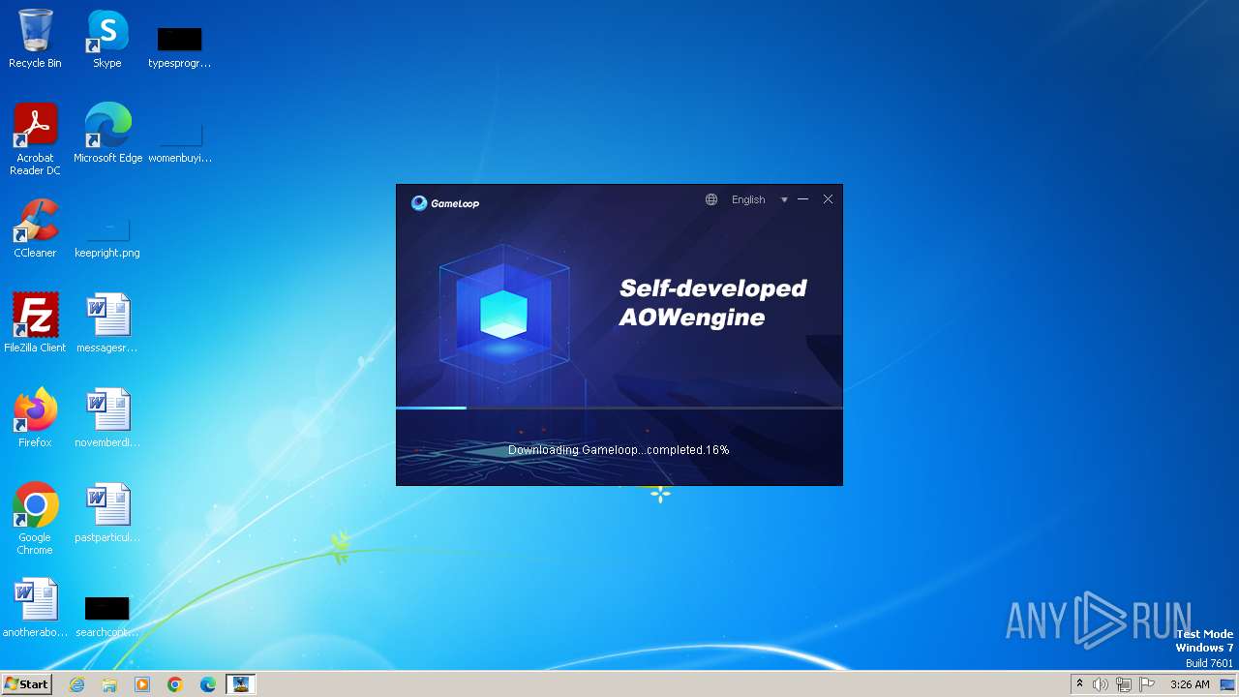Show hidden system tray icons
Viewport: 1239px width, 697px height.
click(x=1080, y=684)
